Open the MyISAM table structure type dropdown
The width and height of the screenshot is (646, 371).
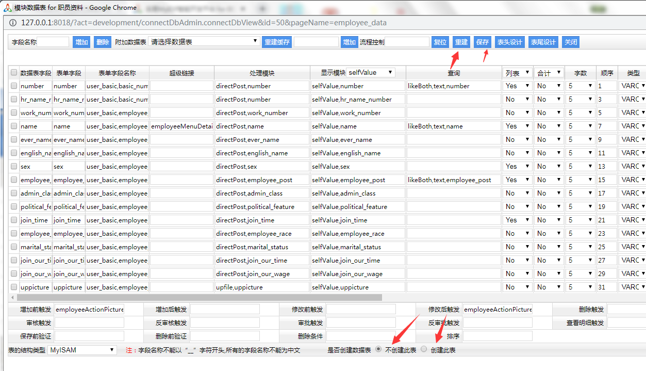coord(82,350)
